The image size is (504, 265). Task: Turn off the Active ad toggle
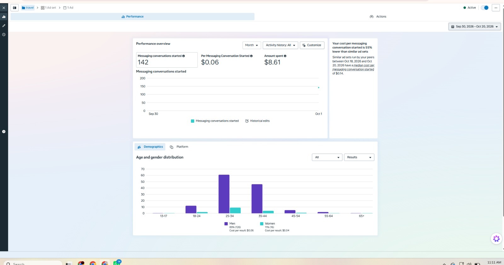click(485, 8)
